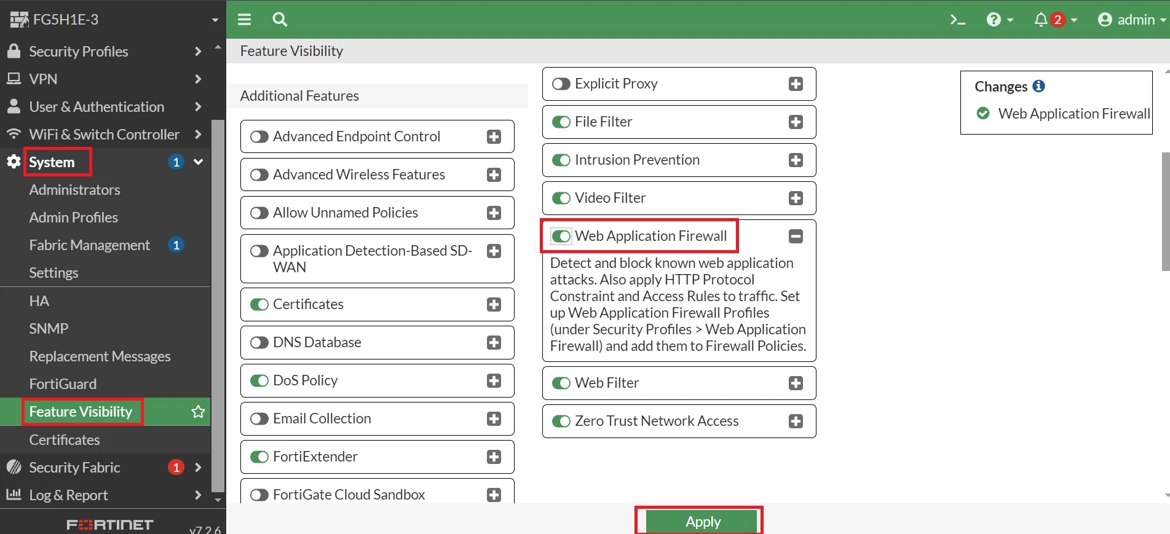Open the Administrators menu item
Viewport: 1170px width, 534px height.
tap(75, 190)
